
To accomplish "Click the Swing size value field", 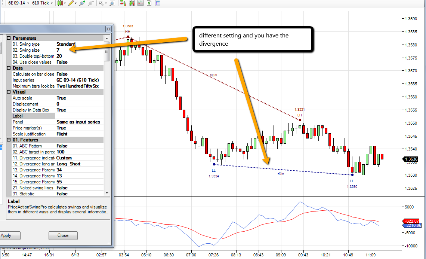I will click(80, 50).
